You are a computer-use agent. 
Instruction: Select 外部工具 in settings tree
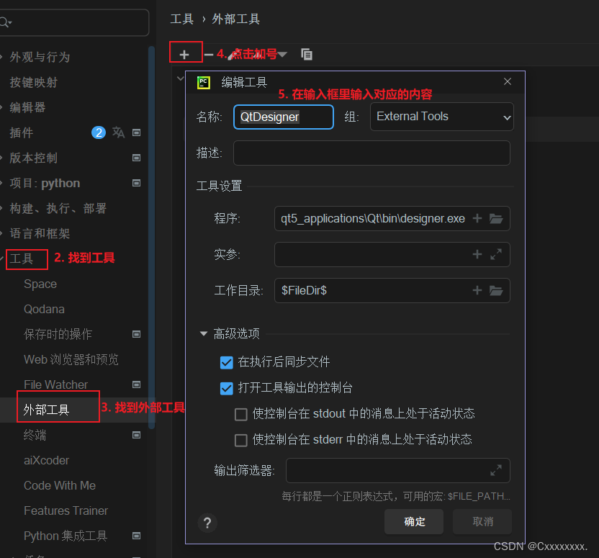[x=46, y=410]
